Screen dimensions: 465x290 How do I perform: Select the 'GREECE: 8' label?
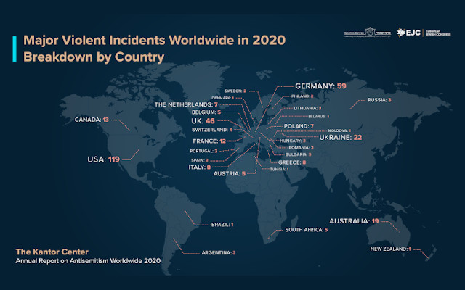click(292, 162)
